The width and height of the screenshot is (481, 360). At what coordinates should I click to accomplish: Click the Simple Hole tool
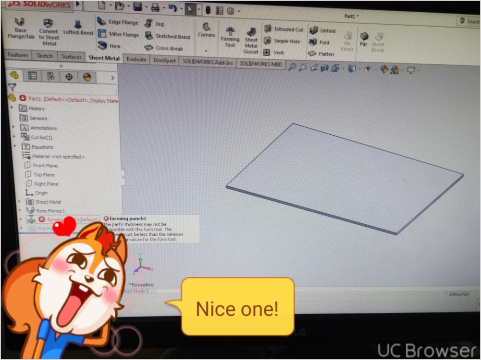[282, 41]
